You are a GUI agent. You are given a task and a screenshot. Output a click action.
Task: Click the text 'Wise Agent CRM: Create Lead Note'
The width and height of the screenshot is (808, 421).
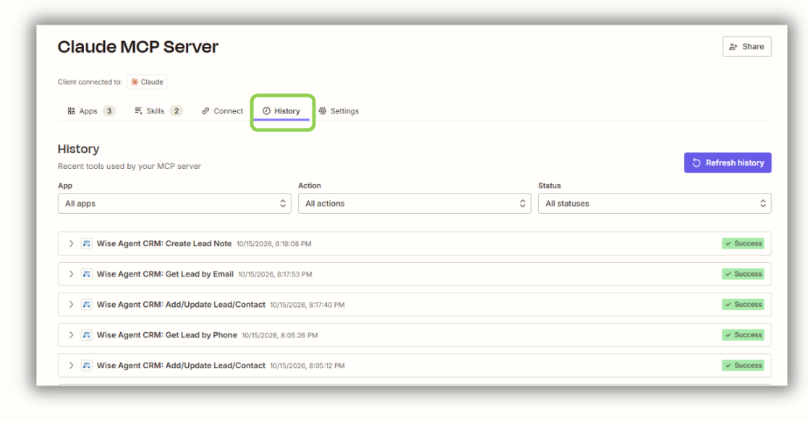click(164, 243)
